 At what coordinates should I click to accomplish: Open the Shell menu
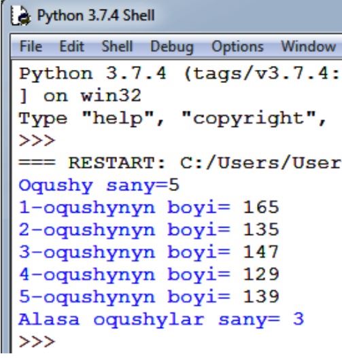117,46
